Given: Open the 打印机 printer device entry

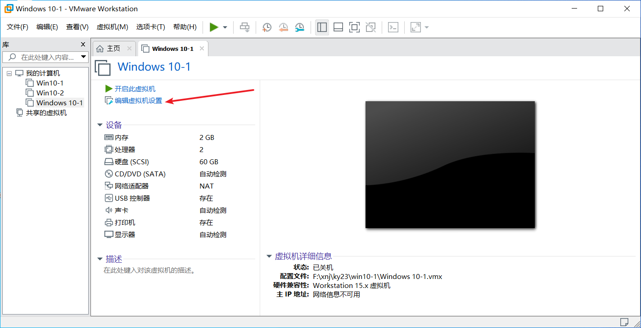Looking at the screenshot, I should (x=125, y=223).
